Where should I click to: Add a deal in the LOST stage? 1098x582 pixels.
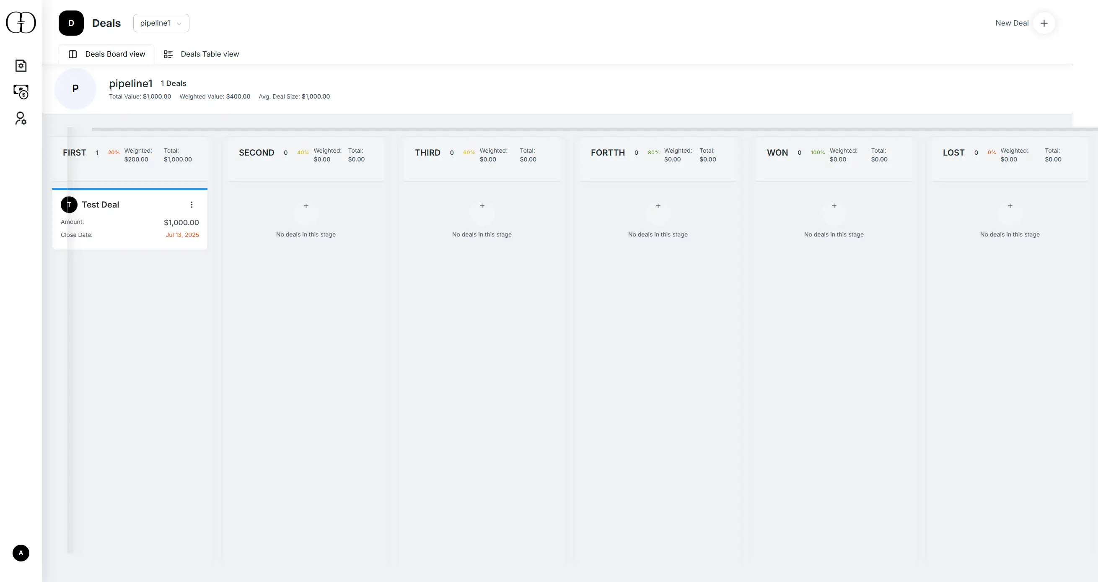(1010, 206)
